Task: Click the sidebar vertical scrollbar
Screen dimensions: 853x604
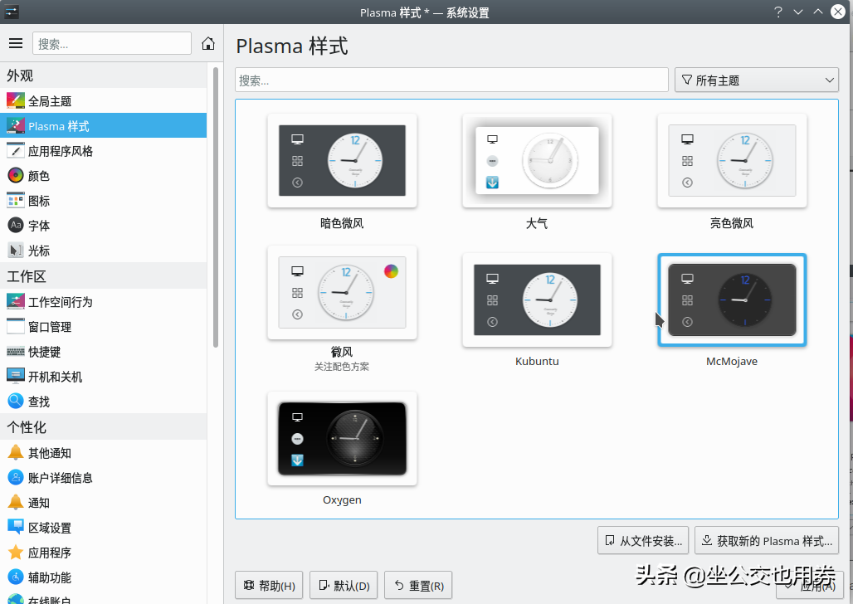Action: coord(216,207)
